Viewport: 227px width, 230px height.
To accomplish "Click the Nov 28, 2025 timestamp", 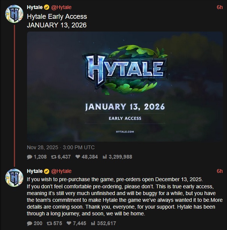I will (x=61, y=147).
